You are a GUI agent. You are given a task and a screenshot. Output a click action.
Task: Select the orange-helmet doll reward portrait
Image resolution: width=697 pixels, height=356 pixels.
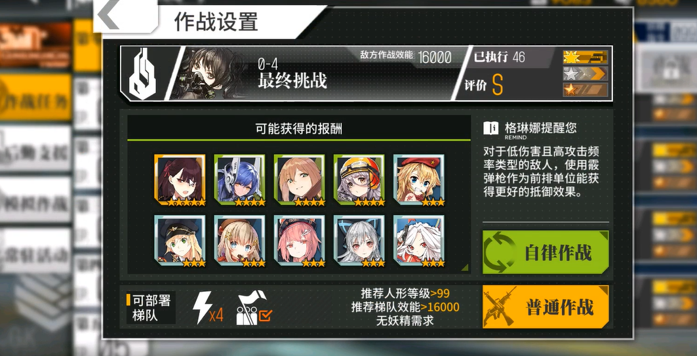coord(359,181)
